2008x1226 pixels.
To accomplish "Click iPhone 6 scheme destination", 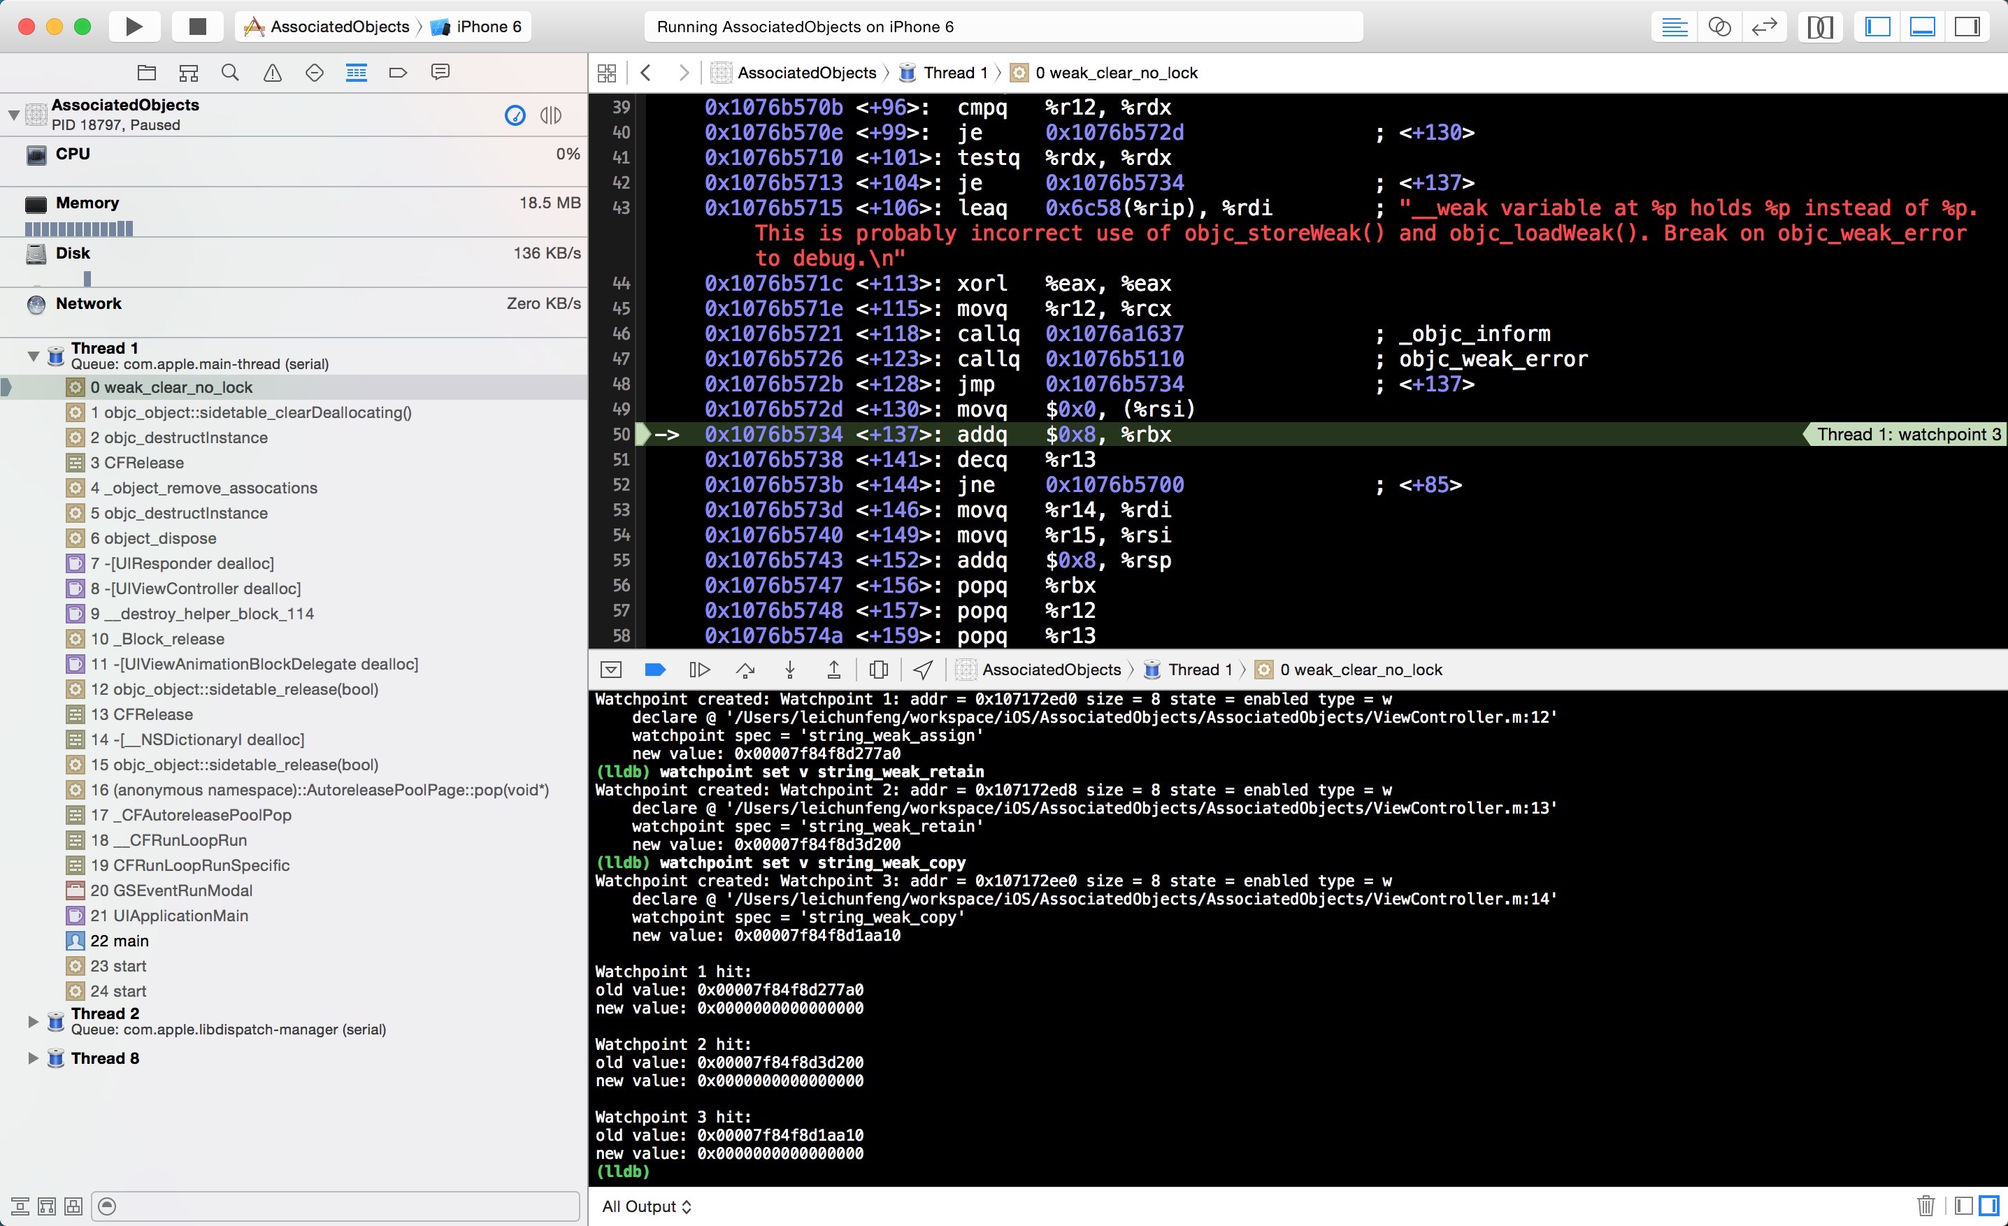I will 487,26.
